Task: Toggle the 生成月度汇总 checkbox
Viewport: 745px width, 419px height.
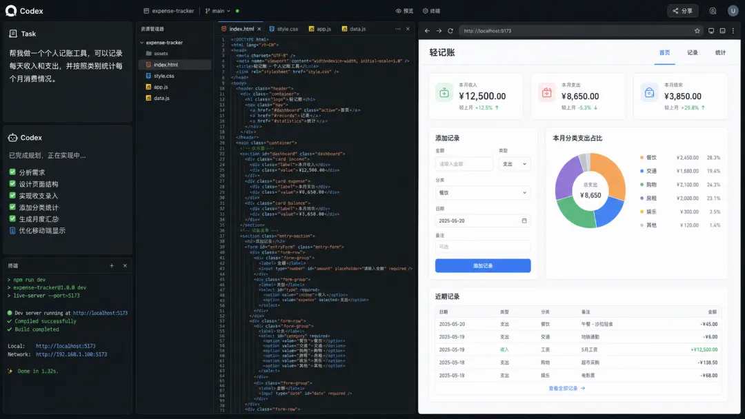Action: point(12,218)
